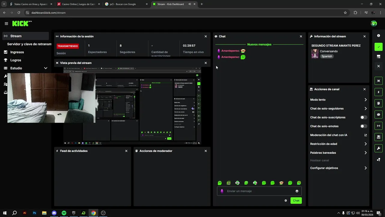Close the Información de la sesión panel
Viewport: 385px width, 217px height.
click(206, 36)
